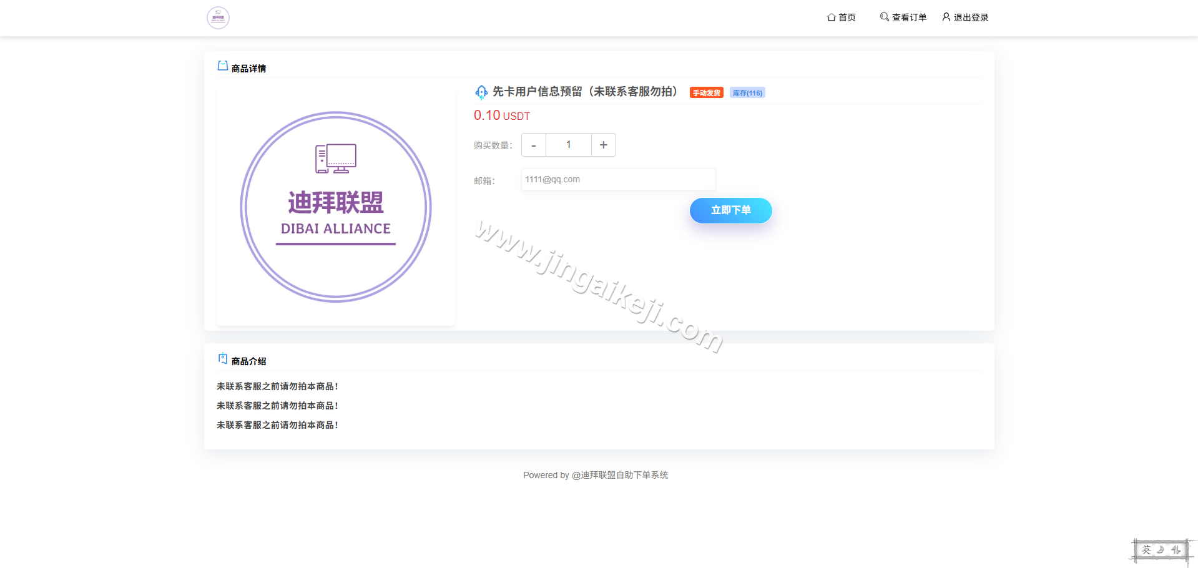Click the rocket icon before the product title
The height and width of the screenshot is (568, 1198).
point(481,92)
